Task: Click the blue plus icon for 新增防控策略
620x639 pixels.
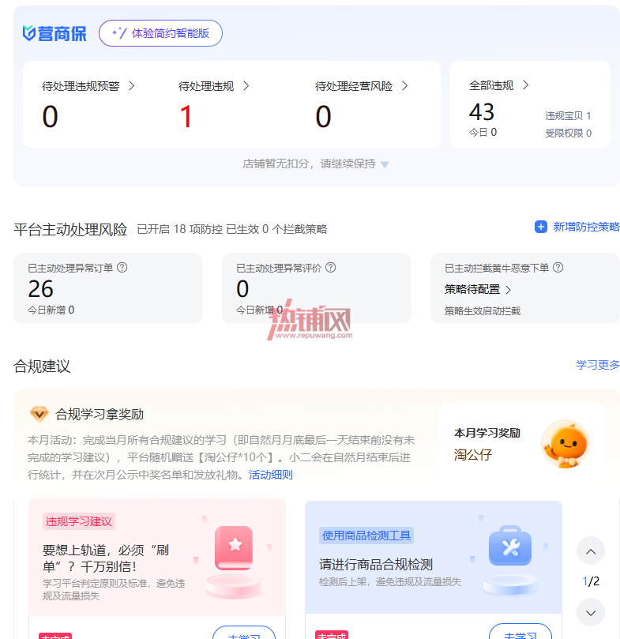Action: tap(540, 227)
